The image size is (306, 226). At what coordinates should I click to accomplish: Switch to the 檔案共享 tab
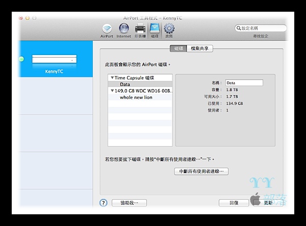[x=199, y=48]
